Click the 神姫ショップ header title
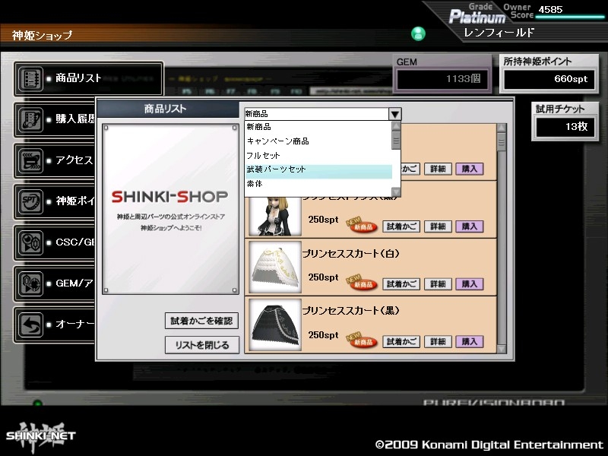The height and width of the screenshot is (456, 608). (x=42, y=35)
